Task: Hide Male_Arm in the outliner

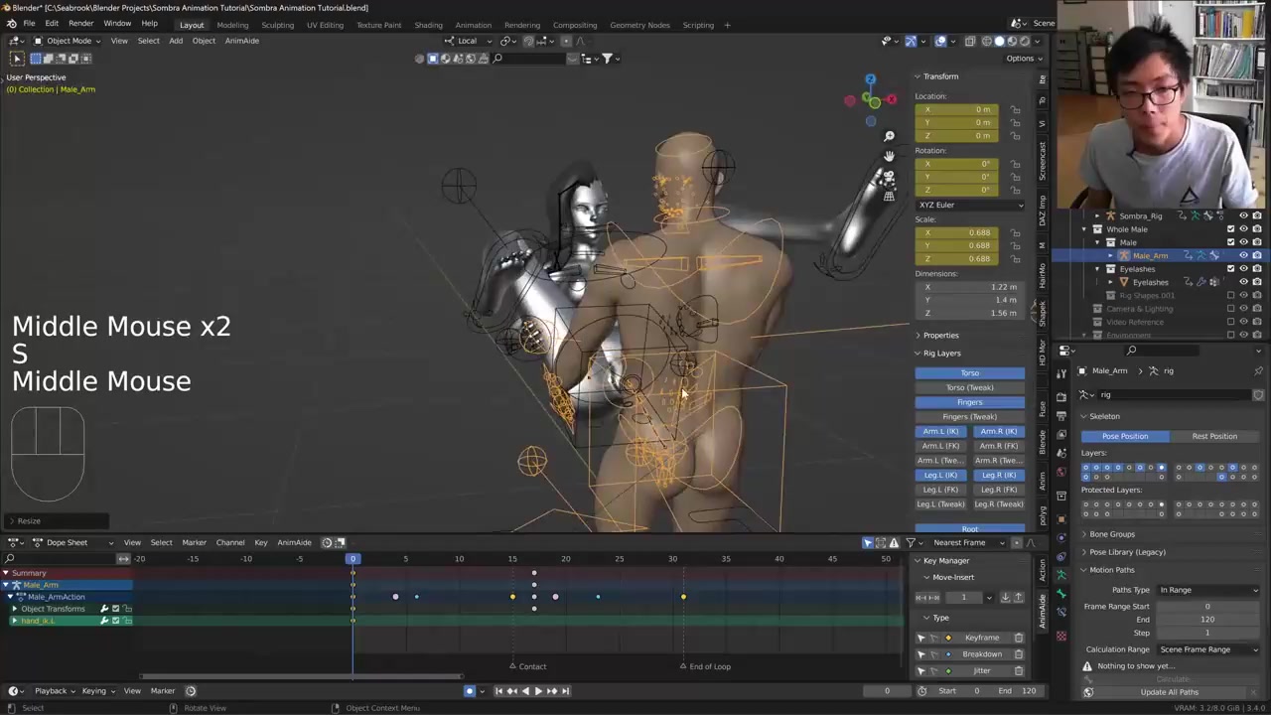Action: (1243, 255)
